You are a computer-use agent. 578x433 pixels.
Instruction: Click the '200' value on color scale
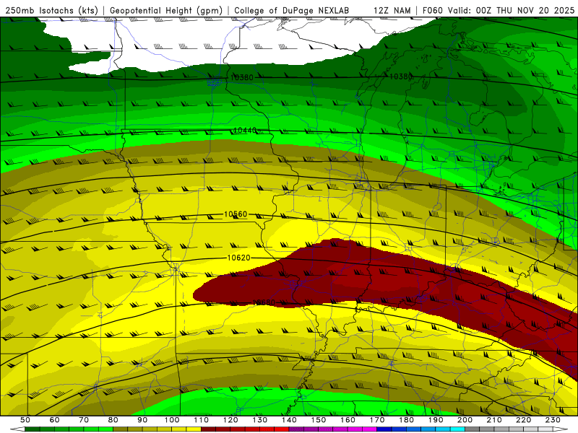[x=465, y=420]
